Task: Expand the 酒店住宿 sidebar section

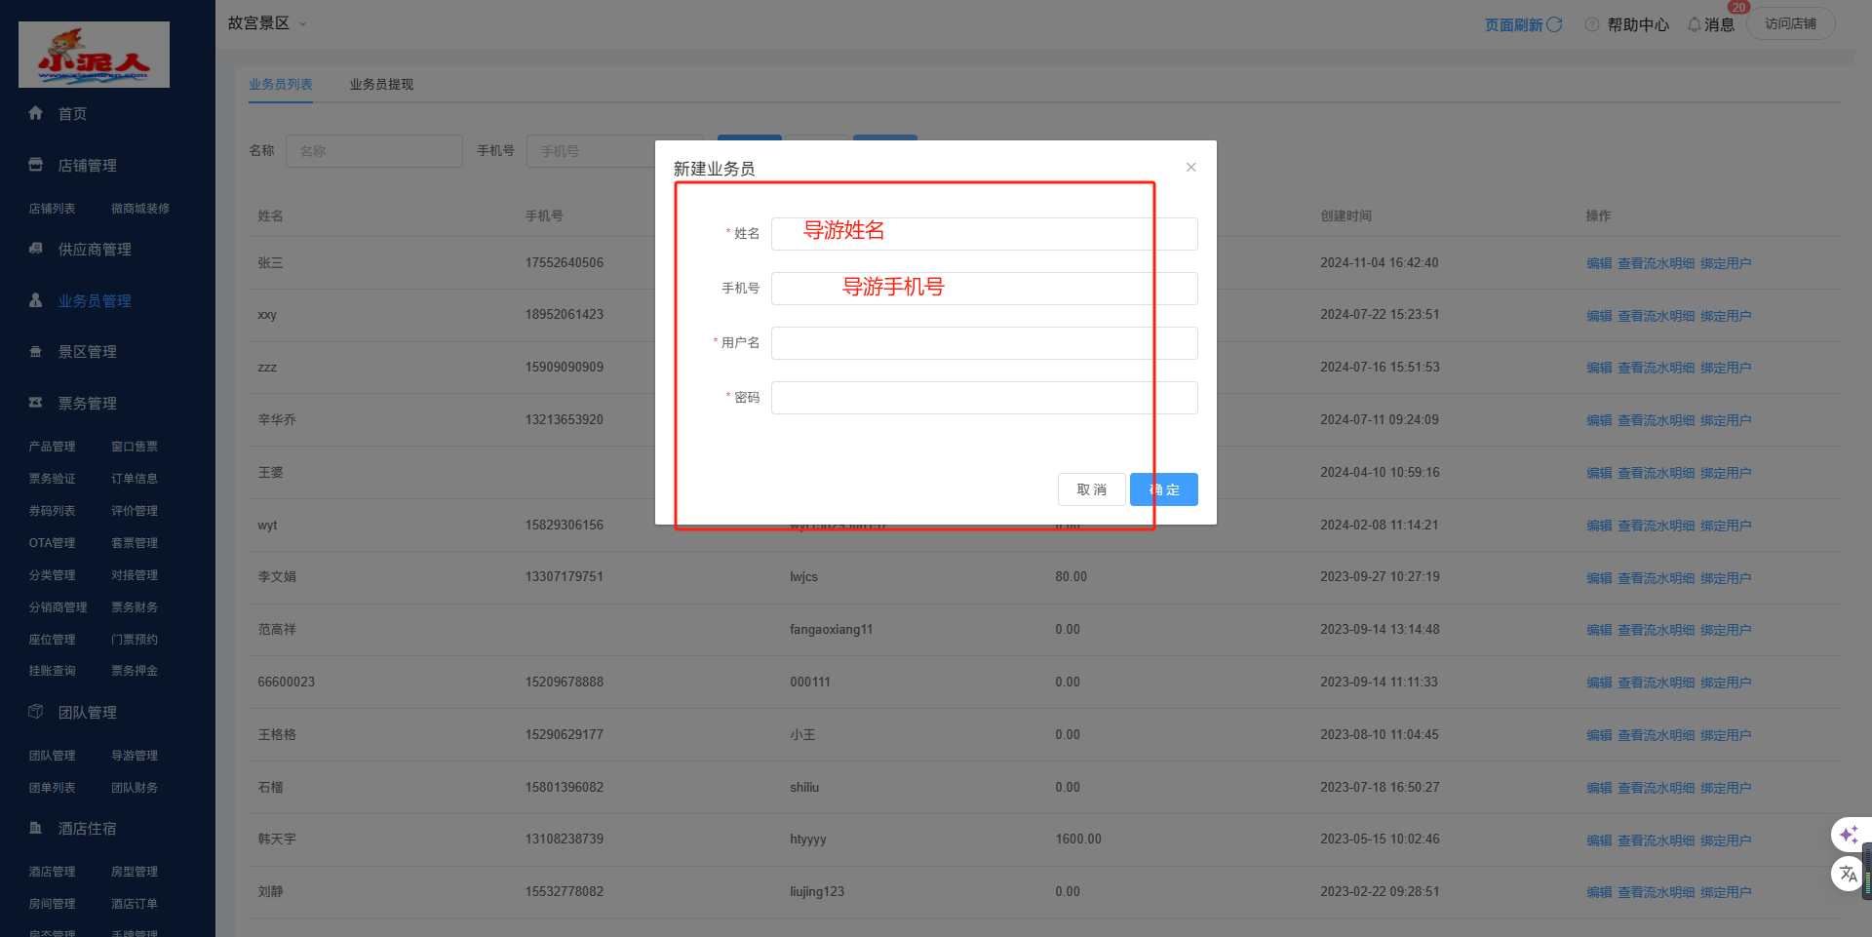Action: (87, 829)
